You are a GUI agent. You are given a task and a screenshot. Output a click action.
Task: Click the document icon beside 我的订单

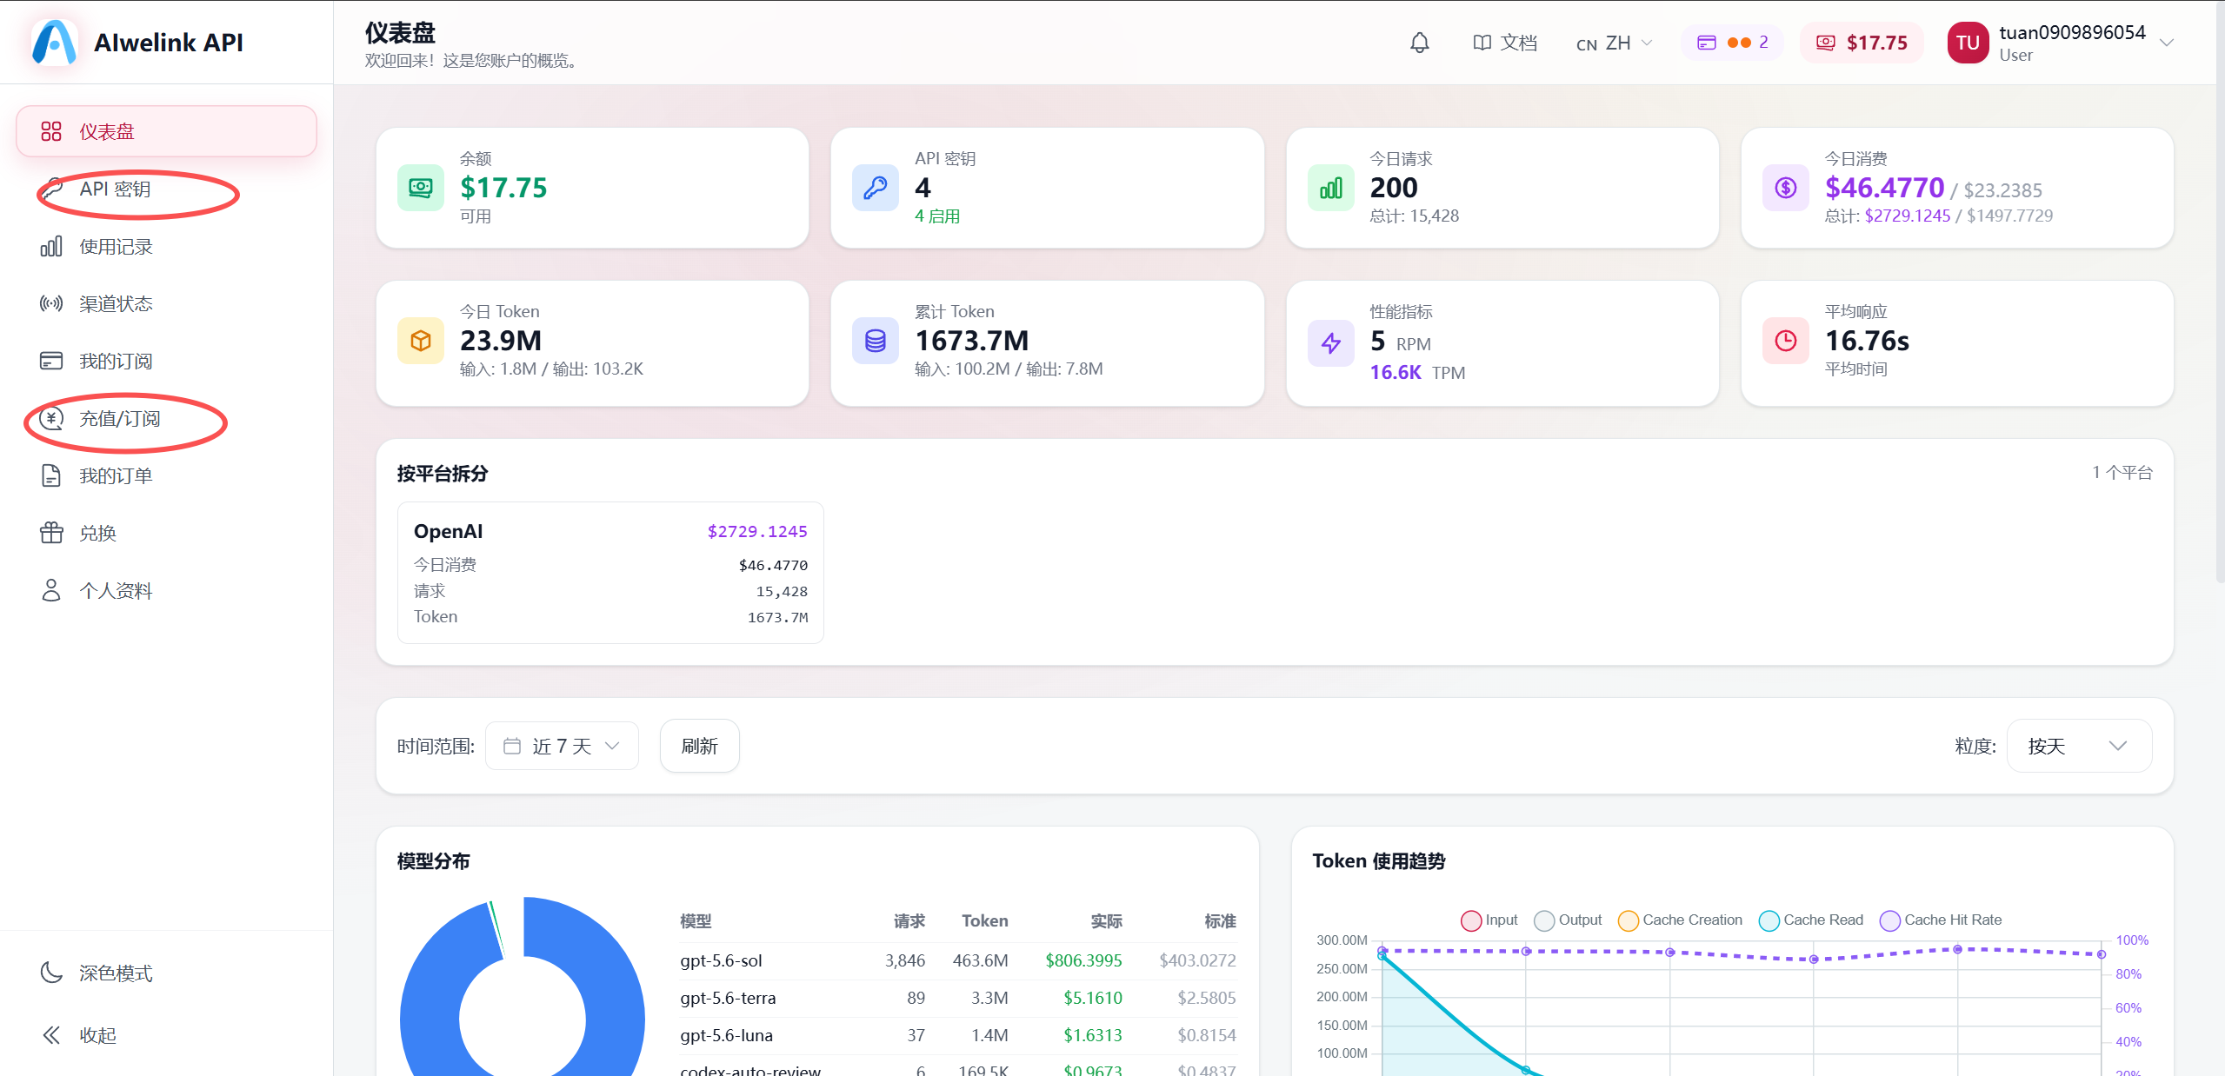[x=51, y=475]
